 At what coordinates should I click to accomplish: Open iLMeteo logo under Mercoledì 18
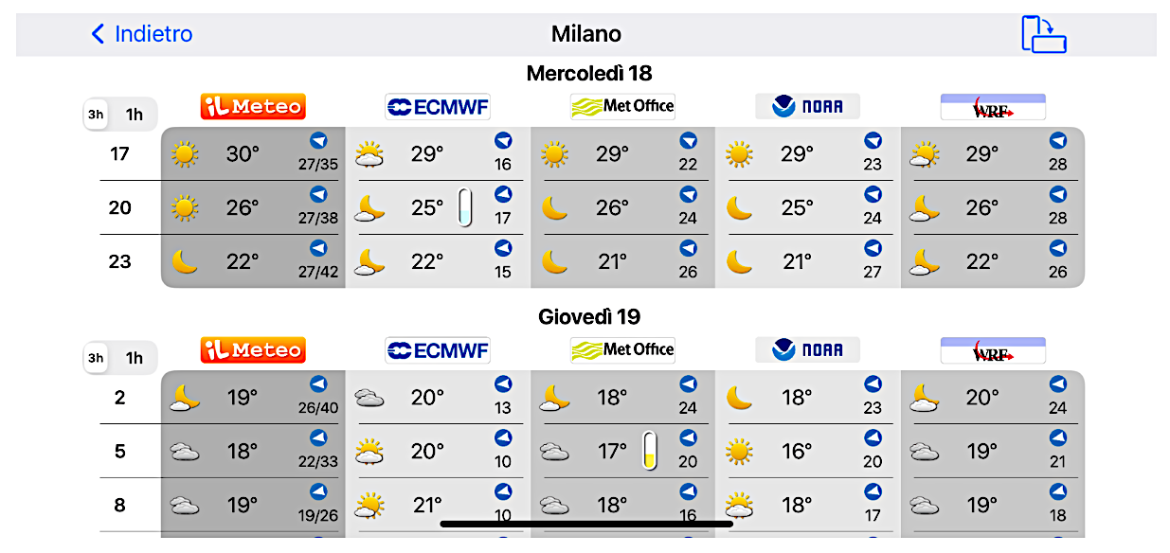[253, 107]
